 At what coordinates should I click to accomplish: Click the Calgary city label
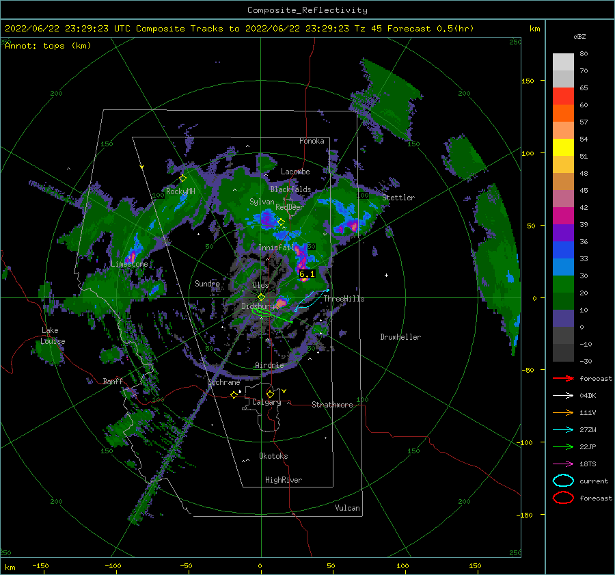pyautogui.click(x=266, y=402)
